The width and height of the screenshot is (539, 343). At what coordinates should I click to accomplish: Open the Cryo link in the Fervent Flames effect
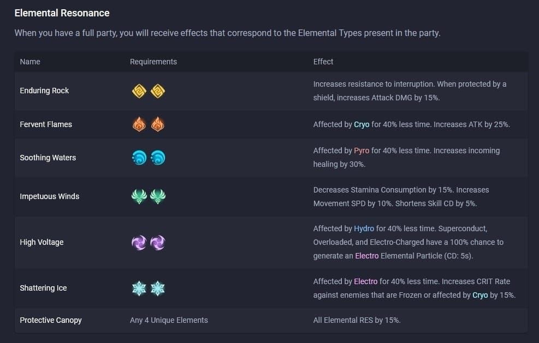coord(362,124)
